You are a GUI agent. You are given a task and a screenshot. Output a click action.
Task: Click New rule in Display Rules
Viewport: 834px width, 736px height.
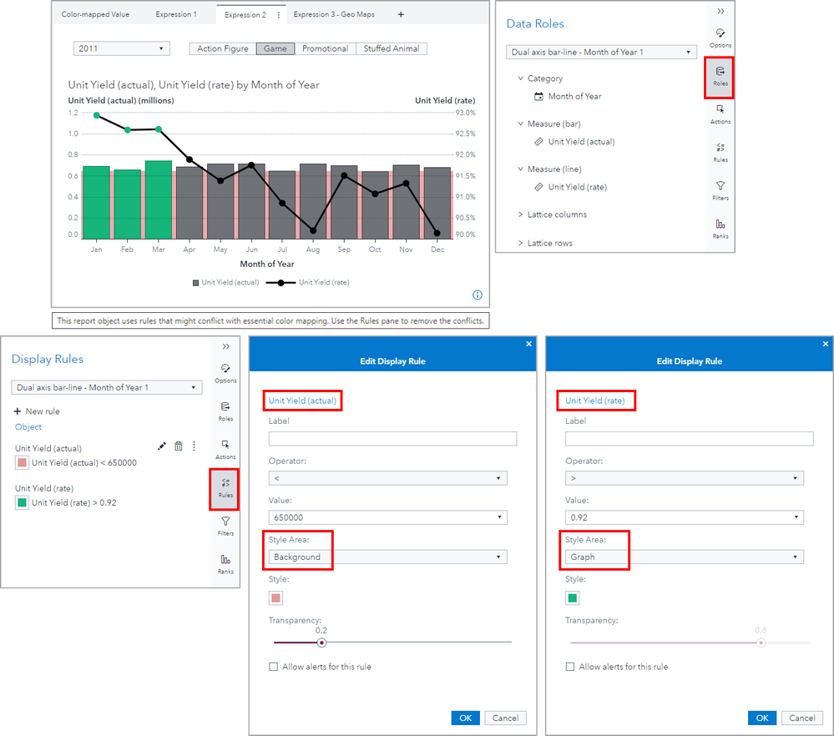[x=37, y=411]
